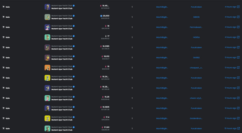
Task: Click external link icon in Permabearl... row
Action: click(238, 27)
